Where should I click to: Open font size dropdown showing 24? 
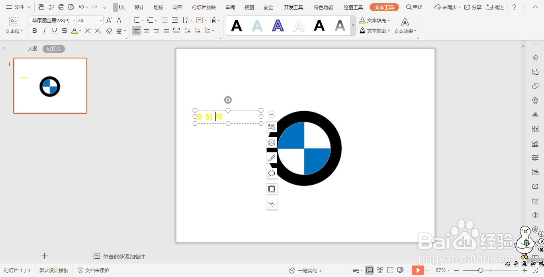click(101, 20)
